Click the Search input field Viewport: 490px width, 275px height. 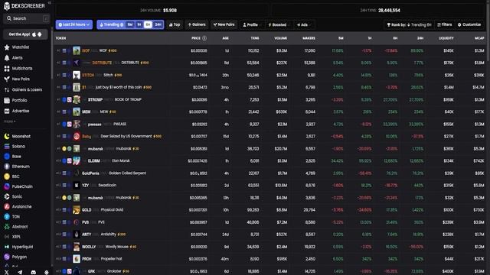click(27, 18)
